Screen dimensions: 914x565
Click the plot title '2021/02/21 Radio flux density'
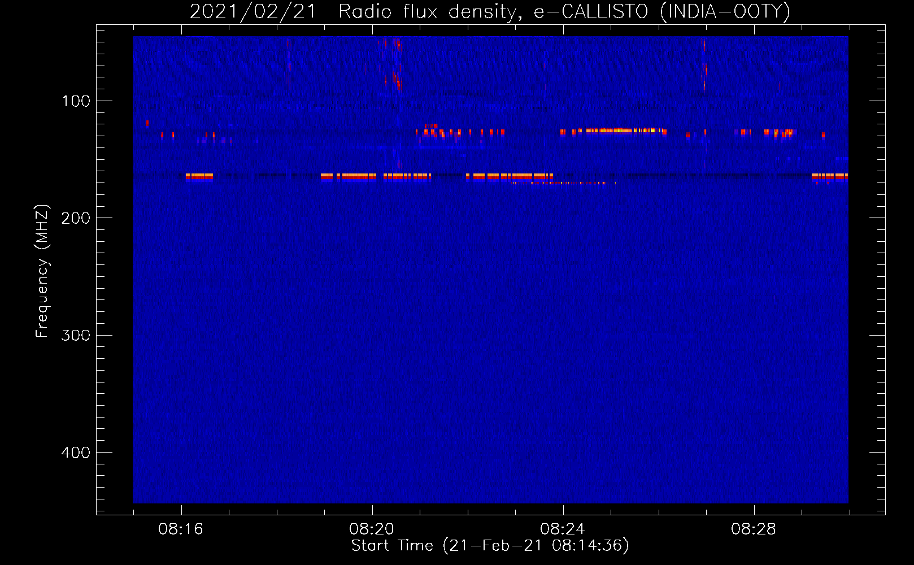coord(353,11)
